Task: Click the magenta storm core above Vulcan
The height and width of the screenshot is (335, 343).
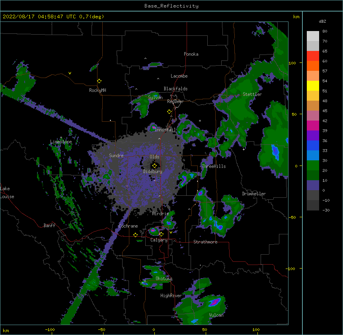Action: (x=215, y=302)
